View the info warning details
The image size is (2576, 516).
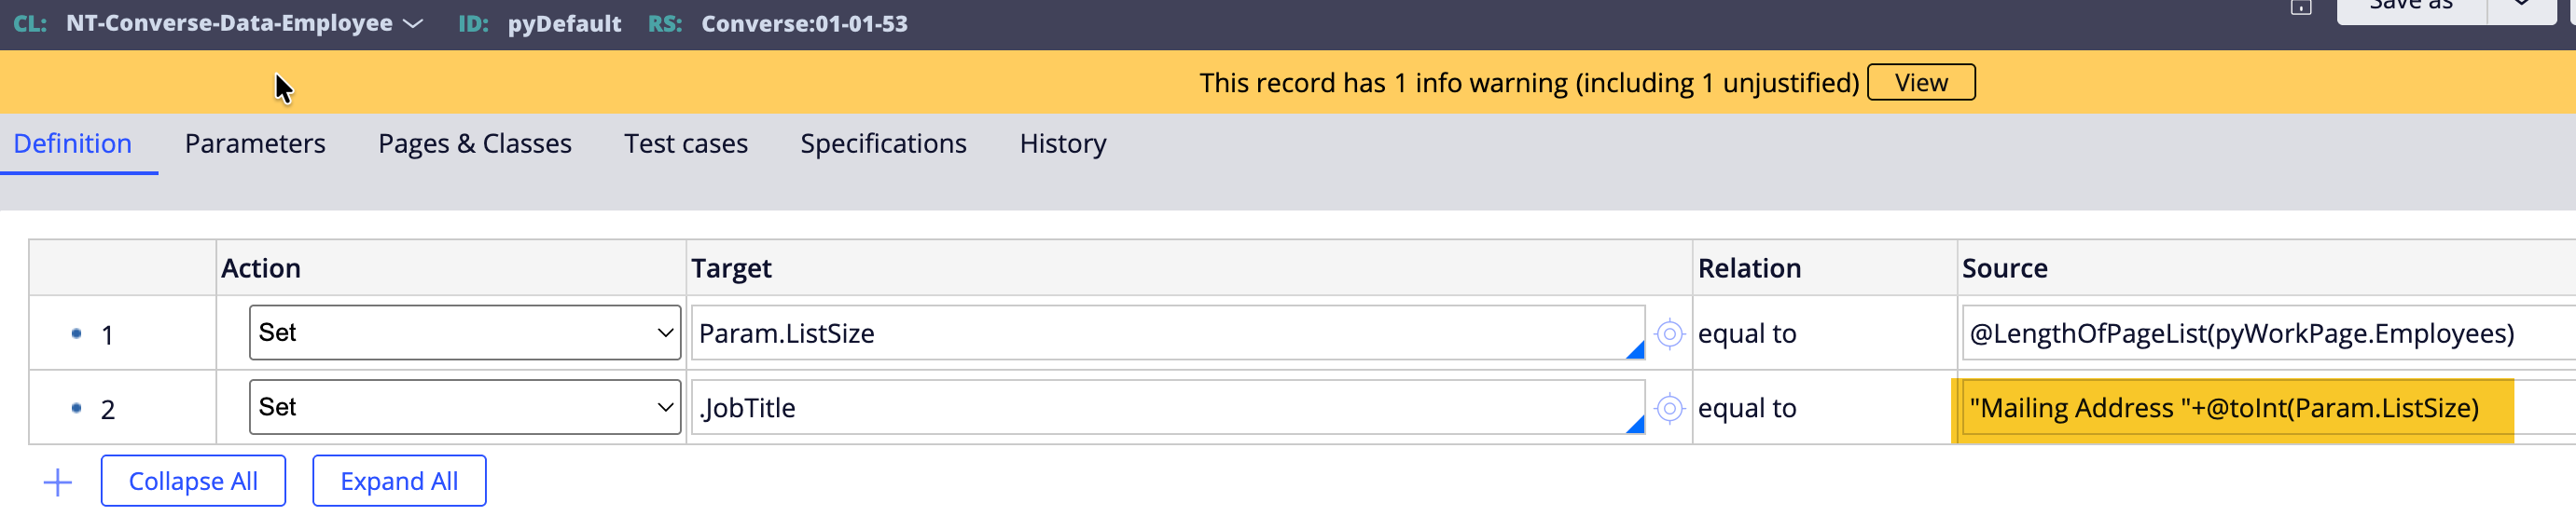coord(1920,83)
